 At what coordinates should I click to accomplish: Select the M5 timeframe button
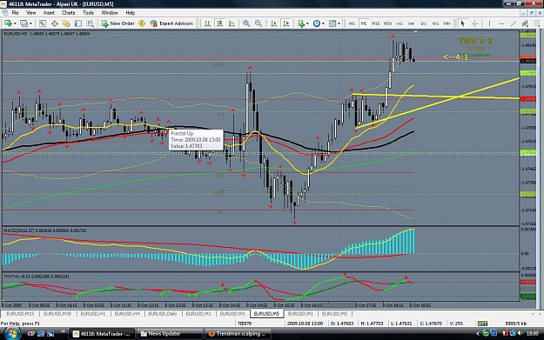click(x=364, y=23)
